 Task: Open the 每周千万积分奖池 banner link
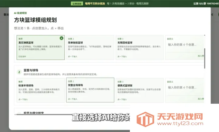point(95,4)
